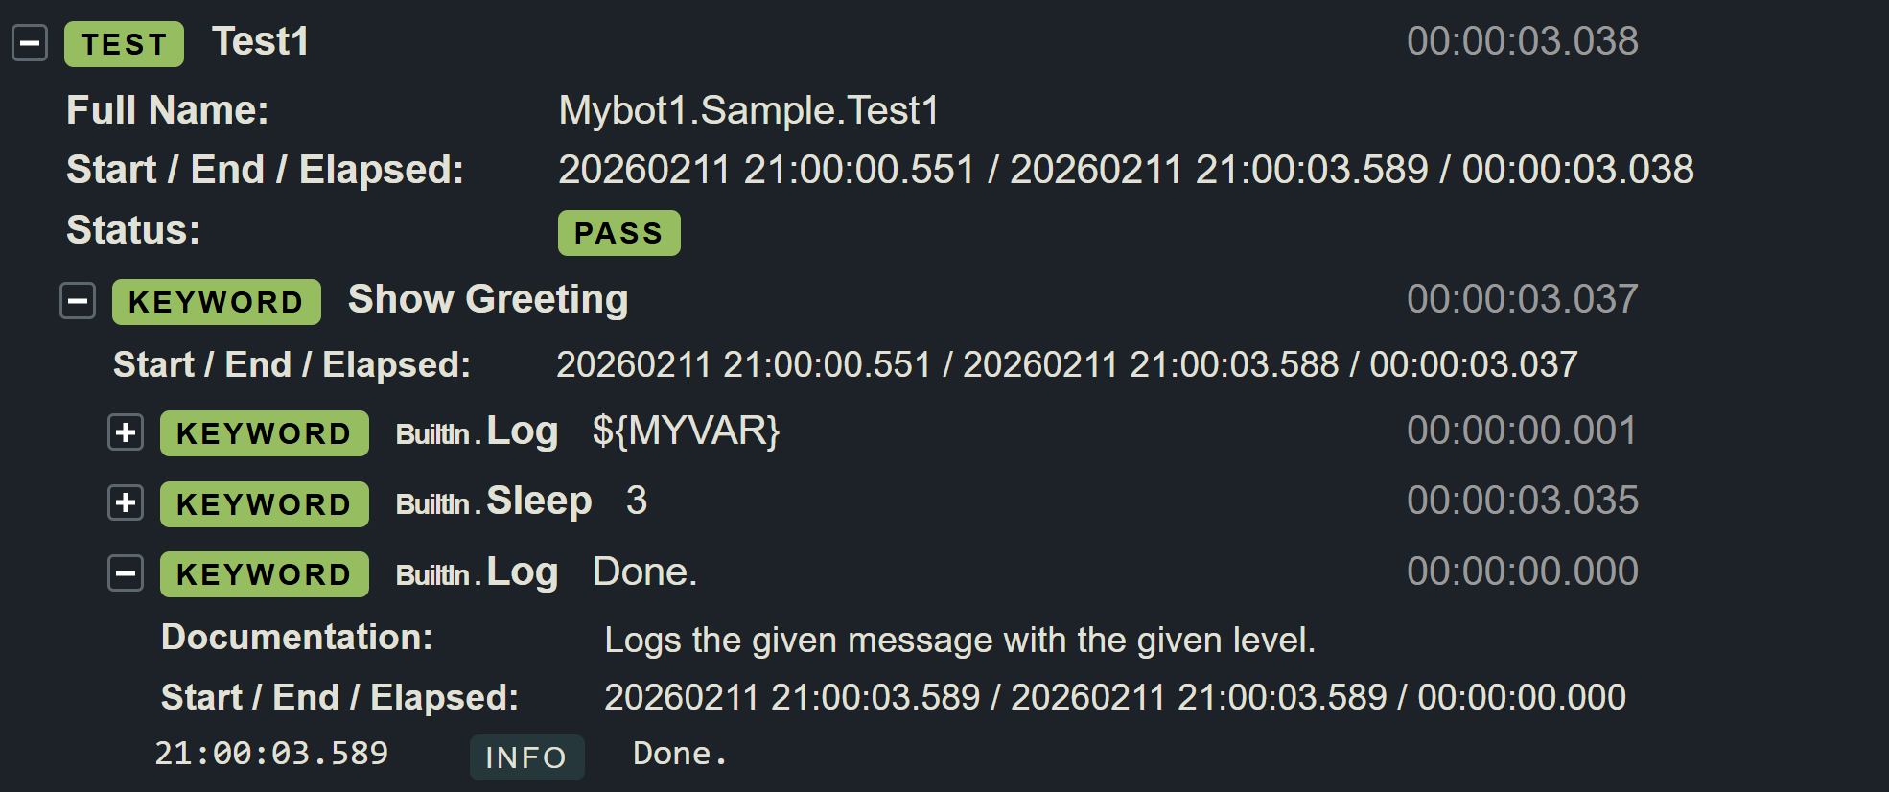Click the BuiltIn.Sleep keyword name
Screen dimensions: 1889x792
(x=494, y=501)
